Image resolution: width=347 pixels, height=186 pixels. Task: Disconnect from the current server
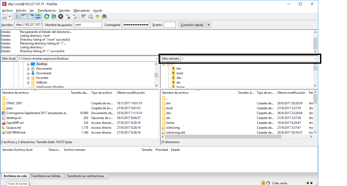tap(68, 16)
